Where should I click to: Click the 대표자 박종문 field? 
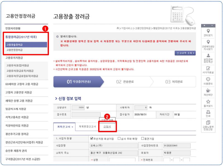[177, 153]
